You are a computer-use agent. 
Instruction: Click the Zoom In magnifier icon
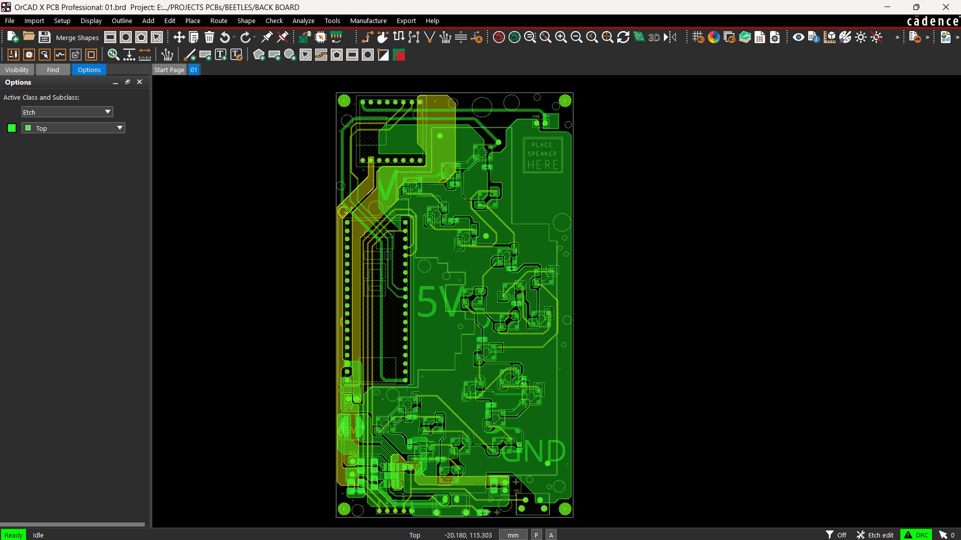tap(561, 37)
